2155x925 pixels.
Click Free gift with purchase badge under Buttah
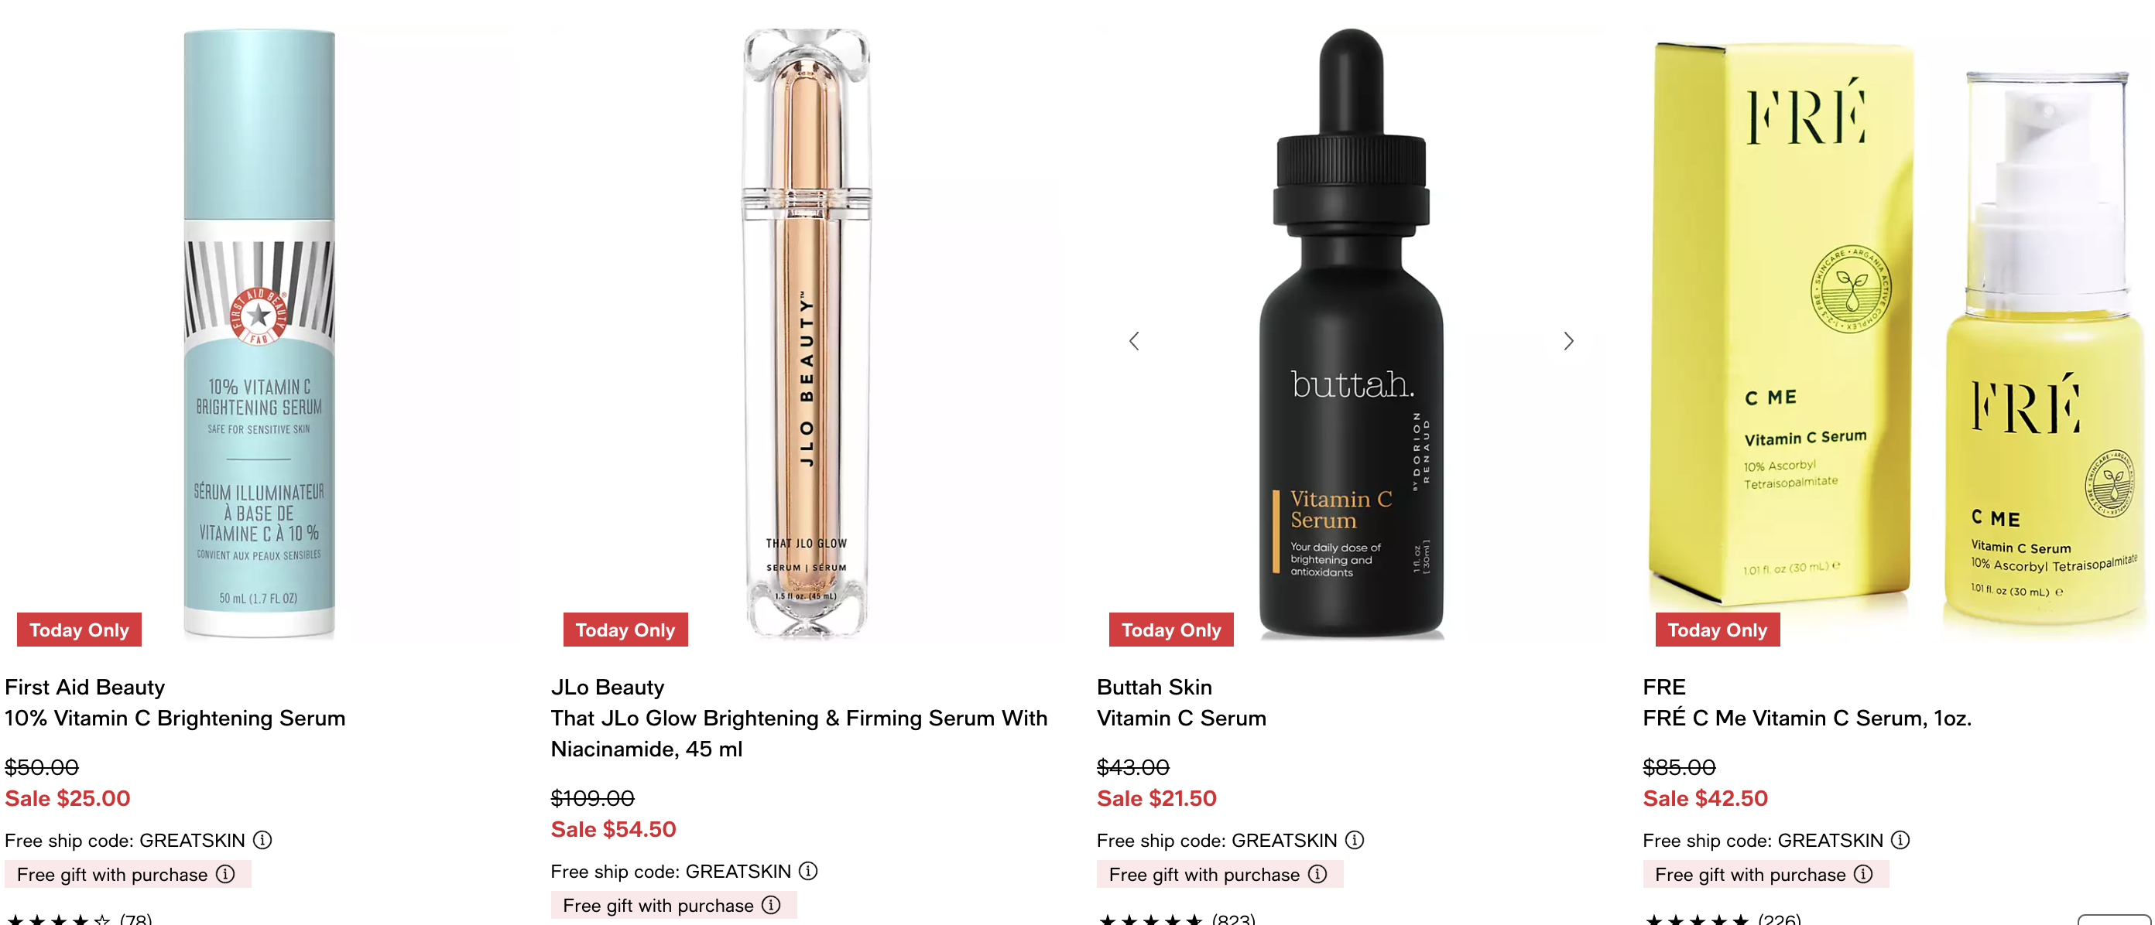tap(1220, 874)
